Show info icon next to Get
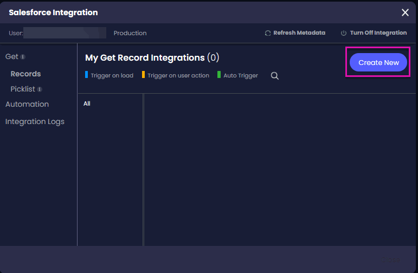 (23, 57)
